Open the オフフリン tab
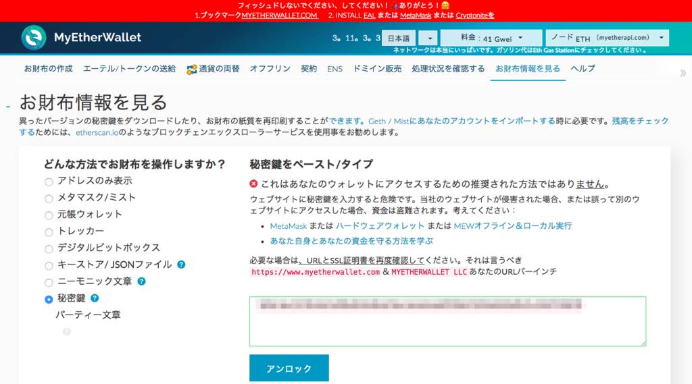The image size is (692, 384). point(270,69)
